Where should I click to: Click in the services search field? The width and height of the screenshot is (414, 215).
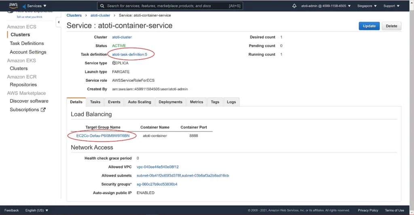170,6
